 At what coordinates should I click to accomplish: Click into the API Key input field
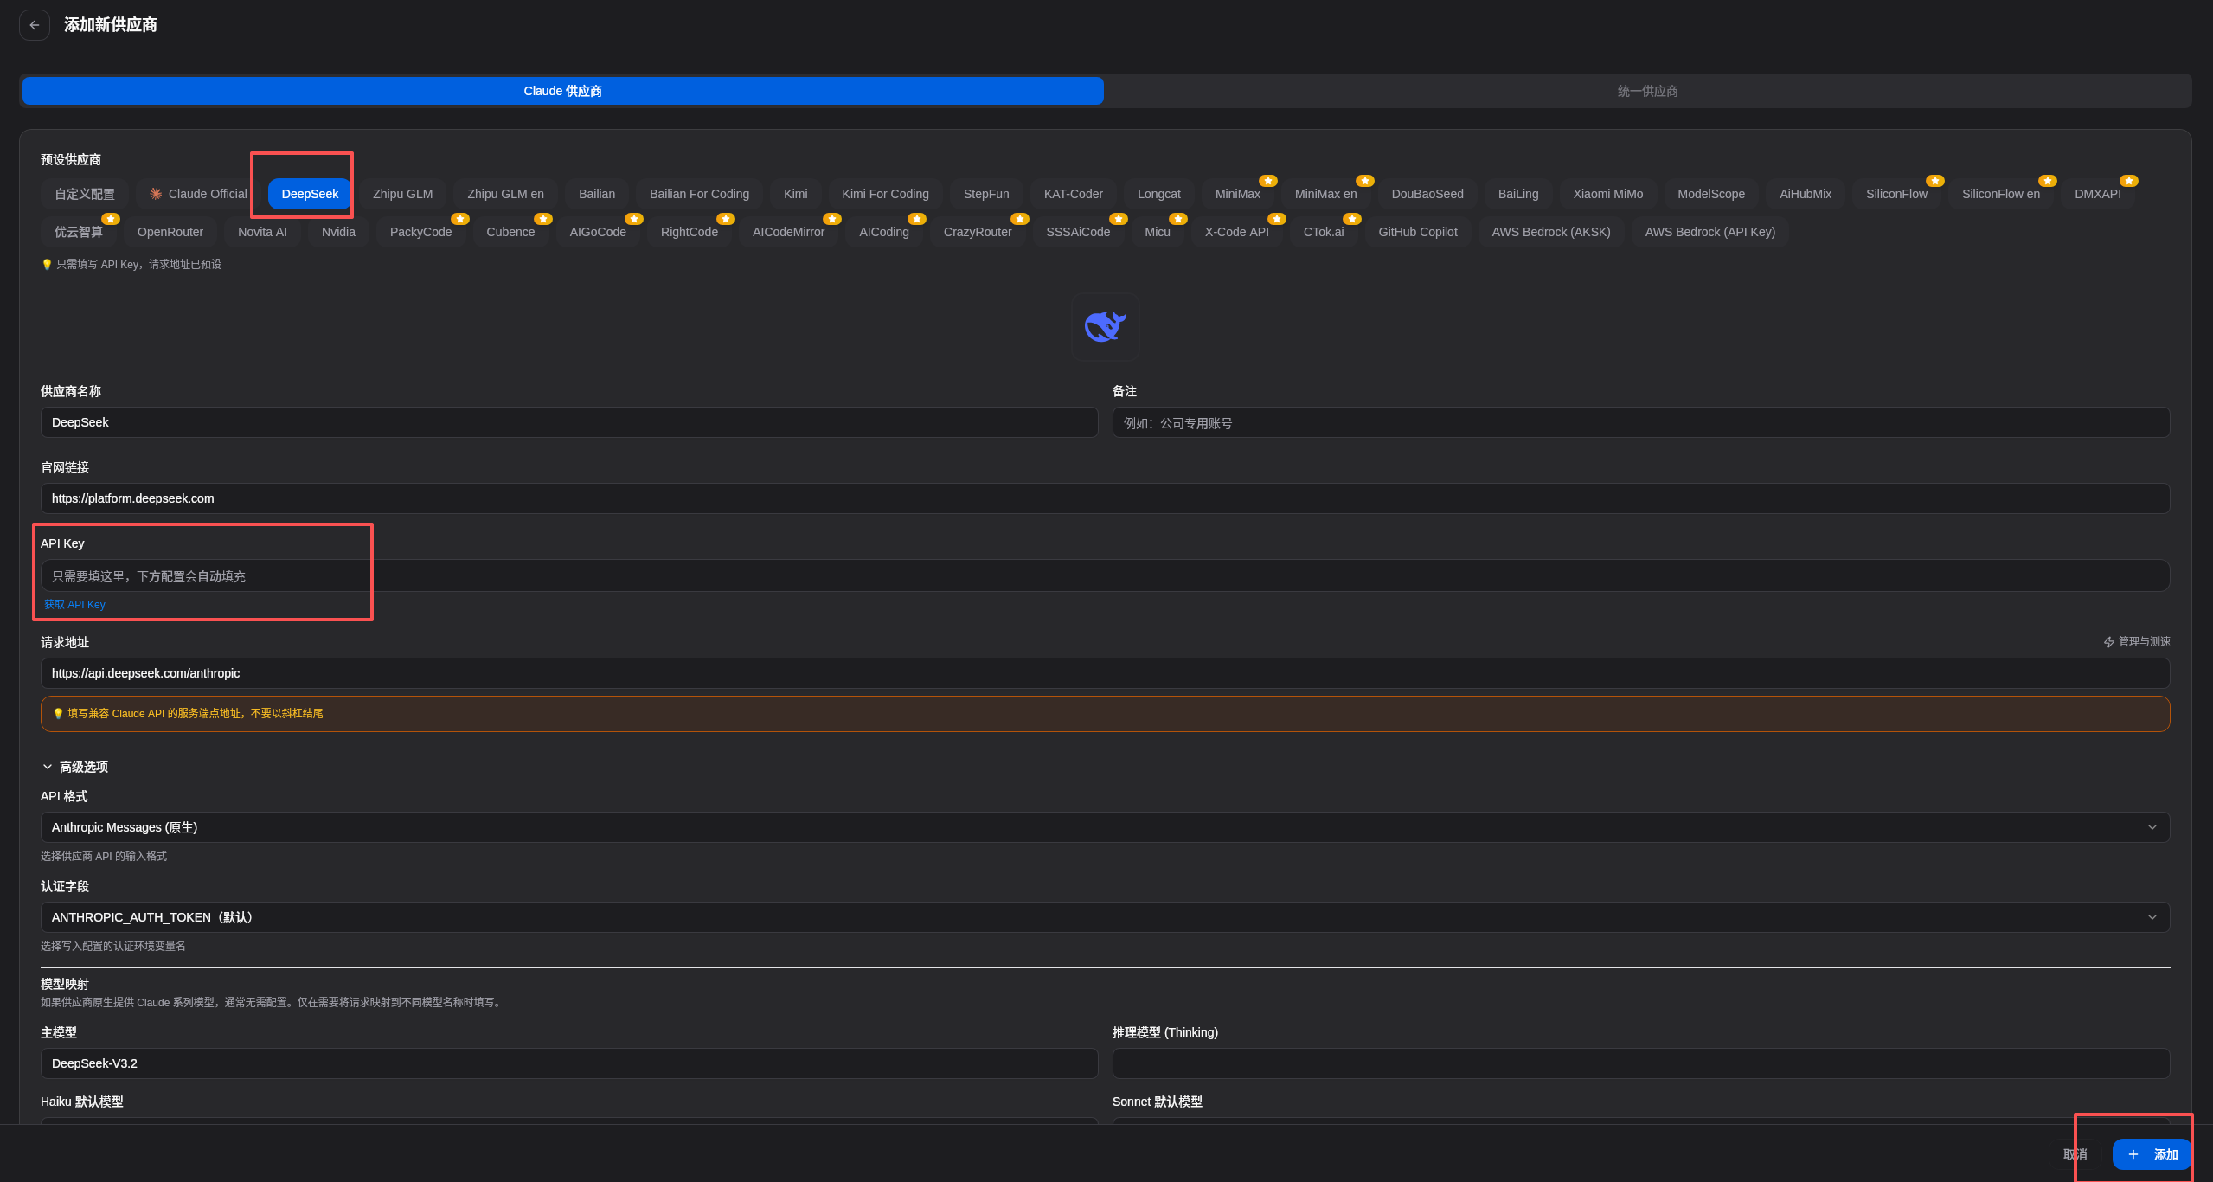click(1105, 576)
